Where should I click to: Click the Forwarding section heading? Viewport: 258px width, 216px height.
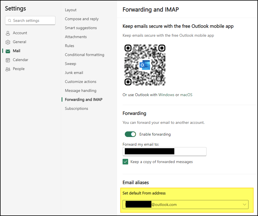pos(134,113)
